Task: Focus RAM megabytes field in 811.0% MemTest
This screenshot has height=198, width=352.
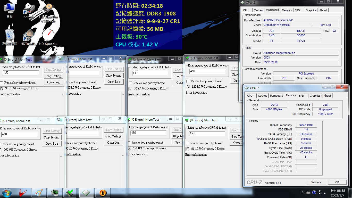Action: [207, 133]
